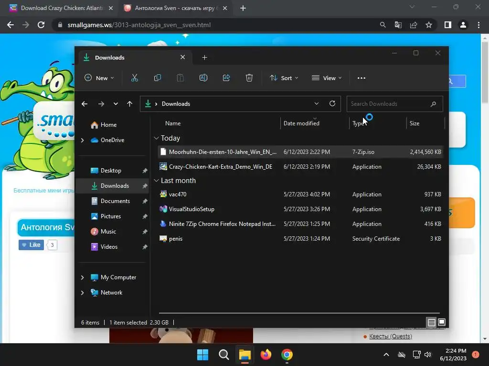The width and height of the screenshot is (489, 366).
Task: Open the See more ellipsis menu
Action: pos(361,78)
